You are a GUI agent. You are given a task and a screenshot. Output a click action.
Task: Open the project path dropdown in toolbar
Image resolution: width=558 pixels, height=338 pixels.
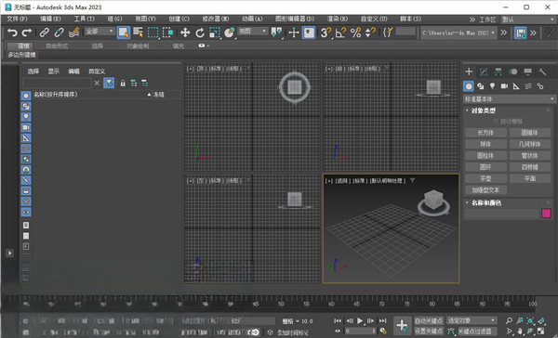coord(458,32)
